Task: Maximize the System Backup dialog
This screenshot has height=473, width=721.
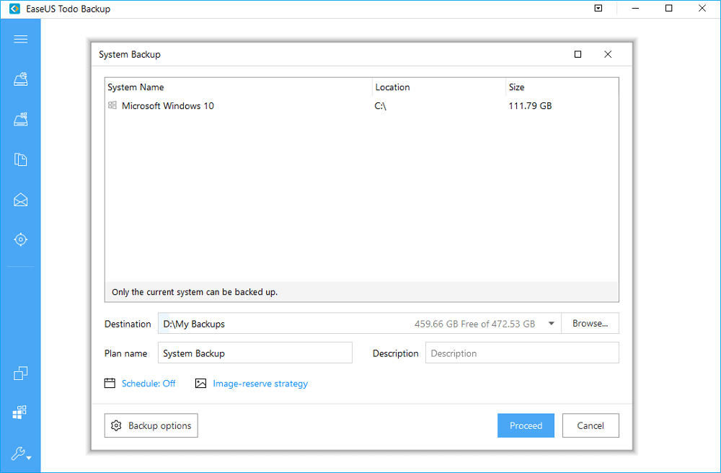Action: pos(578,54)
